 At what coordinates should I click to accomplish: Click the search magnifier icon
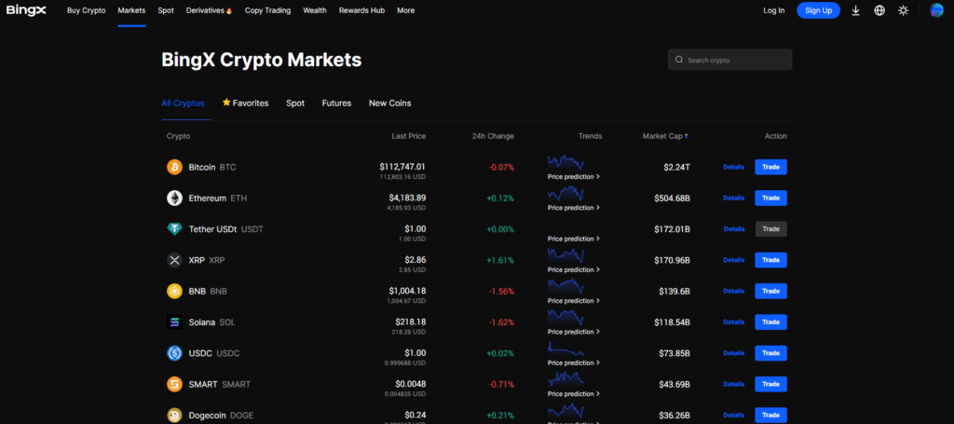[x=679, y=60]
